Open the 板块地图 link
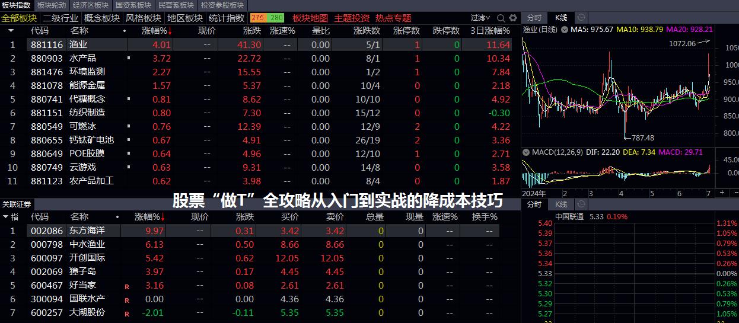739x323 pixels. [310, 18]
